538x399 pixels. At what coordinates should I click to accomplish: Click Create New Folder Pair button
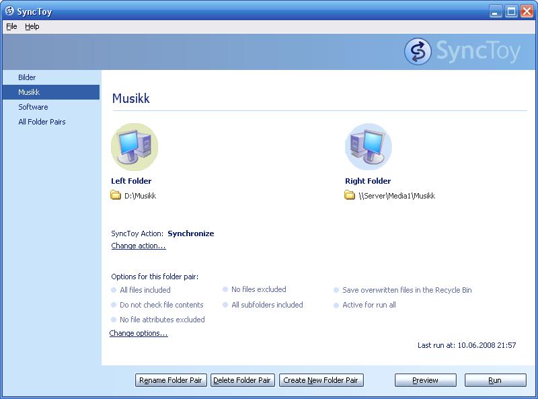[x=321, y=380]
